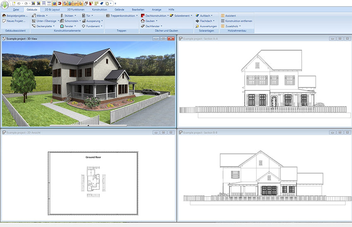Viewport: 352px width, 227px height.
Task: Switch to the 3D Funktionen tab
Action: 75,9
